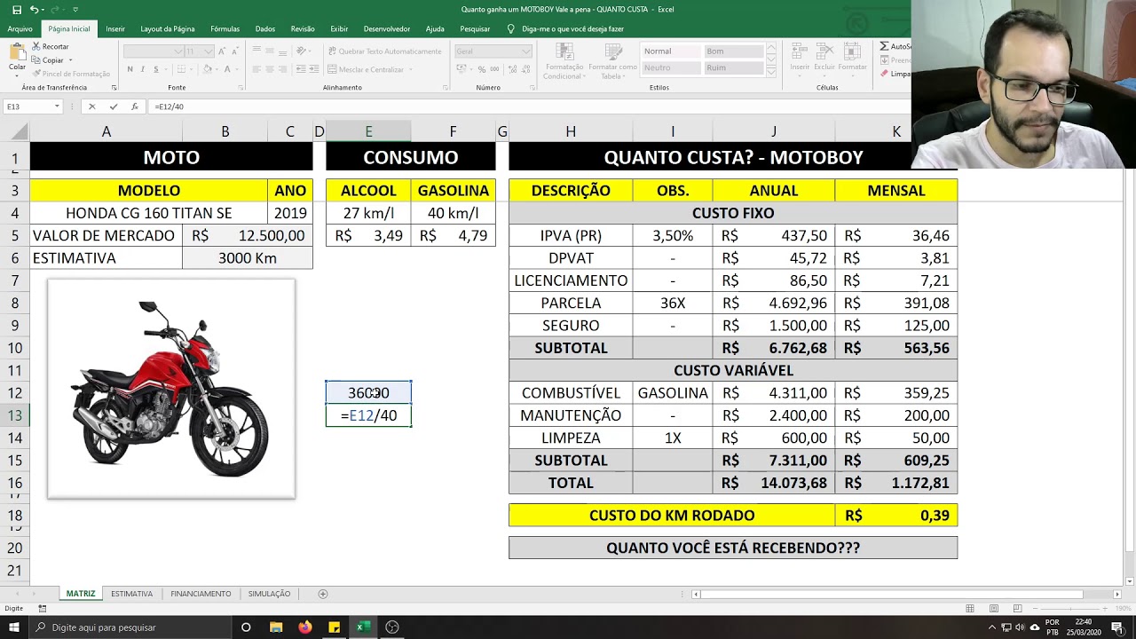Open the Name Box dropdown arrow
Viewport: 1136px width, 639px height.
(x=57, y=106)
